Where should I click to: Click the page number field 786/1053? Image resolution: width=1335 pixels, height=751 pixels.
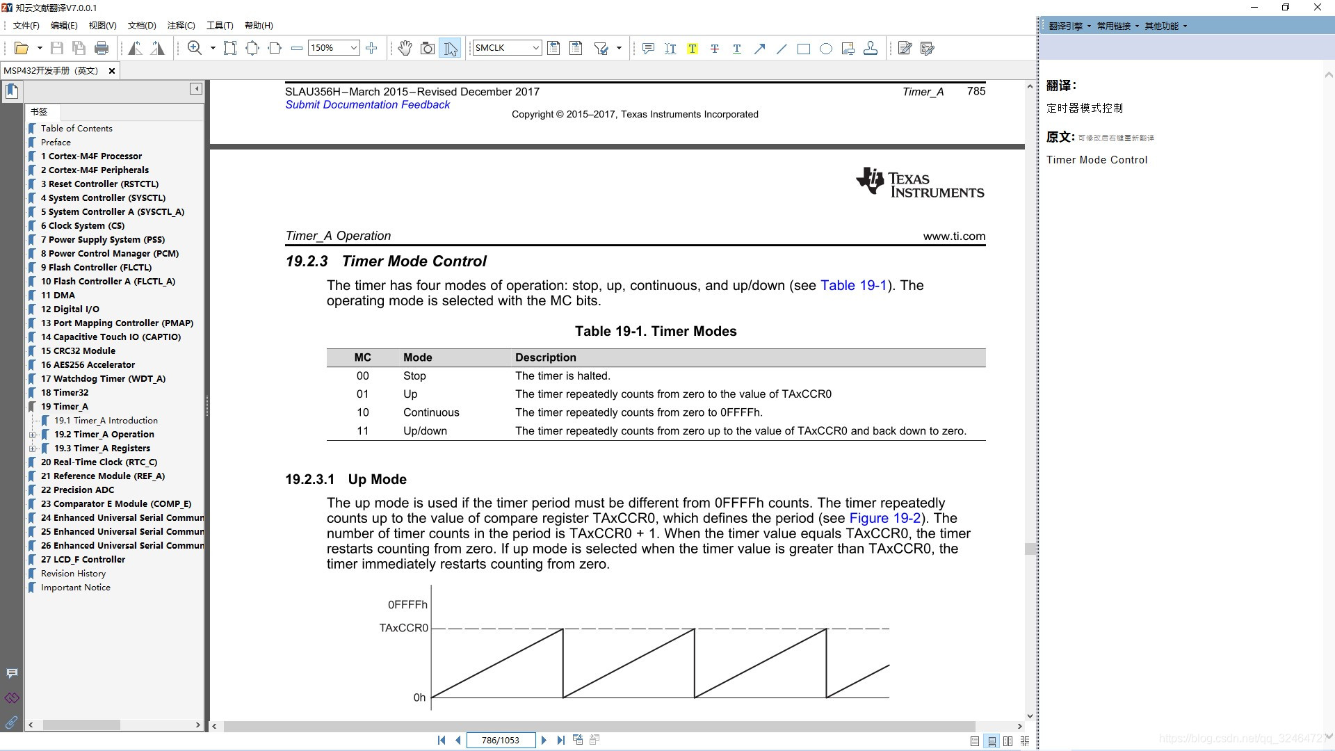[501, 741]
